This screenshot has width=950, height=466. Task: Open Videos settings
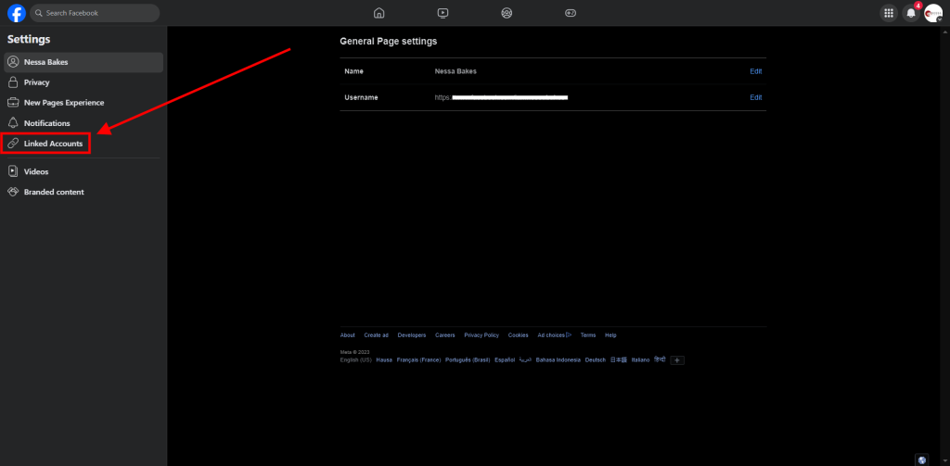coord(83,172)
